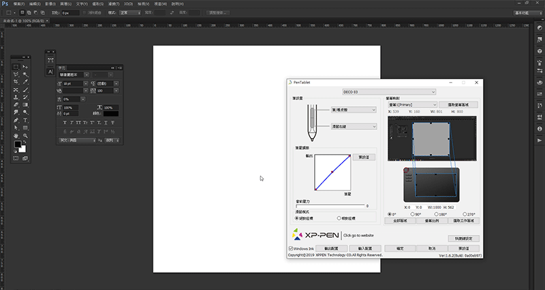This screenshot has height=290, width=545.
Task: Select the Eraser tool
Action: tap(16, 105)
